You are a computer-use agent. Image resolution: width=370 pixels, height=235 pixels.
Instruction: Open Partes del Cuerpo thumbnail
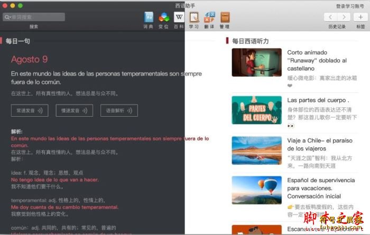tap(257, 110)
